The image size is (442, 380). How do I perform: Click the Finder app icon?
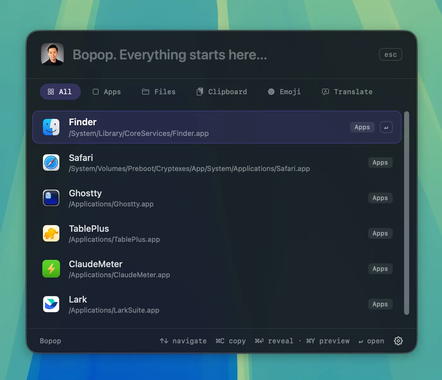point(51,127)
